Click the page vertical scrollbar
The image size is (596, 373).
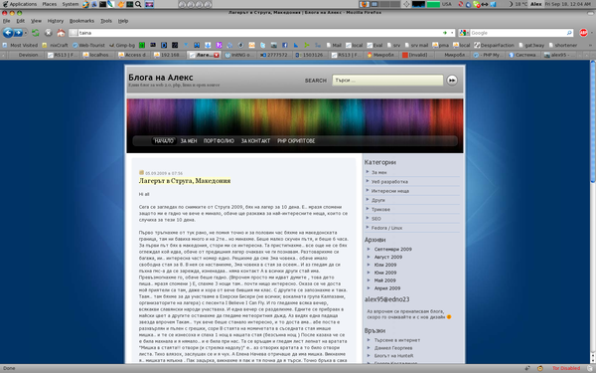[x=593, y=212]
